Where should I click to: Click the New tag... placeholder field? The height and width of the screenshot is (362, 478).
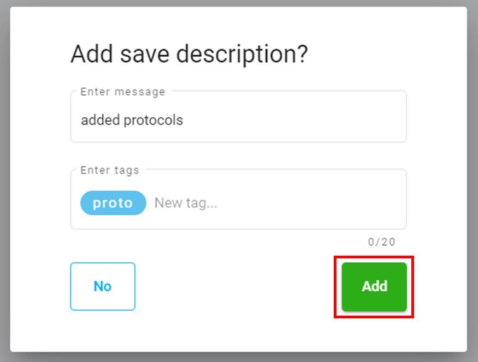(186, 203)
